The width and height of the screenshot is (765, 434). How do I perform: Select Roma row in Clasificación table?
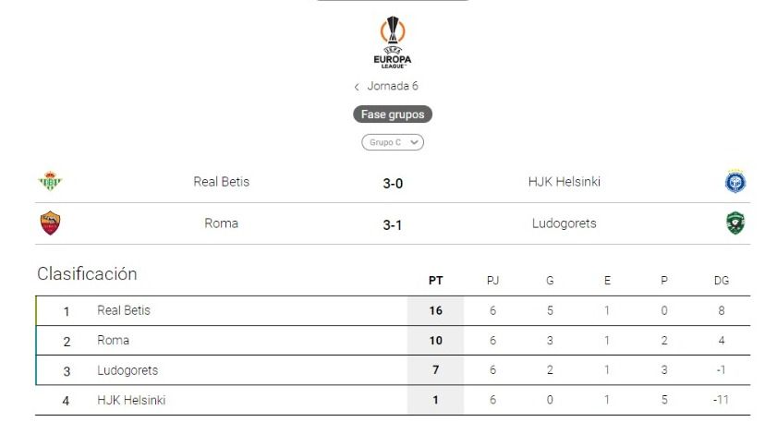(x=114, y=340)
